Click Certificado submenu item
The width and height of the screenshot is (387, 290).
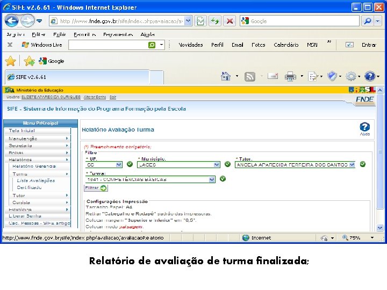coord(29,187)
